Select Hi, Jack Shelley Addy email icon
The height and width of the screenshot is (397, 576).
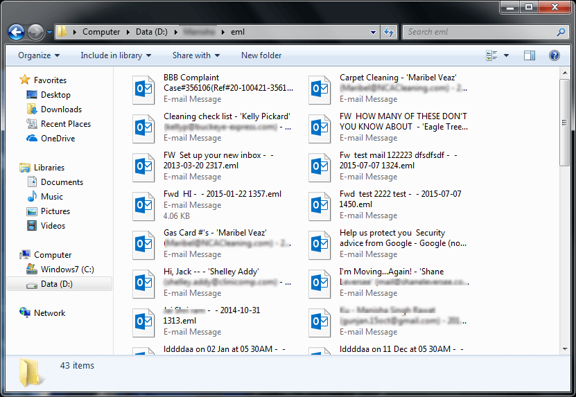click(143, 283)
